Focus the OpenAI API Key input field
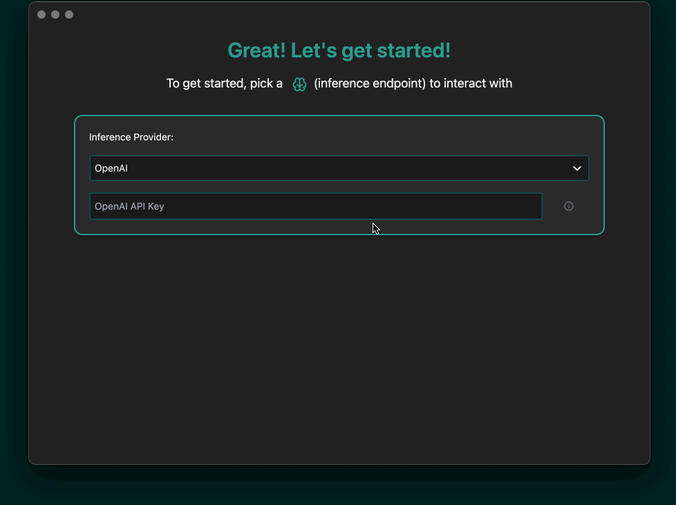676x505 pixels. tap(316, 206)
